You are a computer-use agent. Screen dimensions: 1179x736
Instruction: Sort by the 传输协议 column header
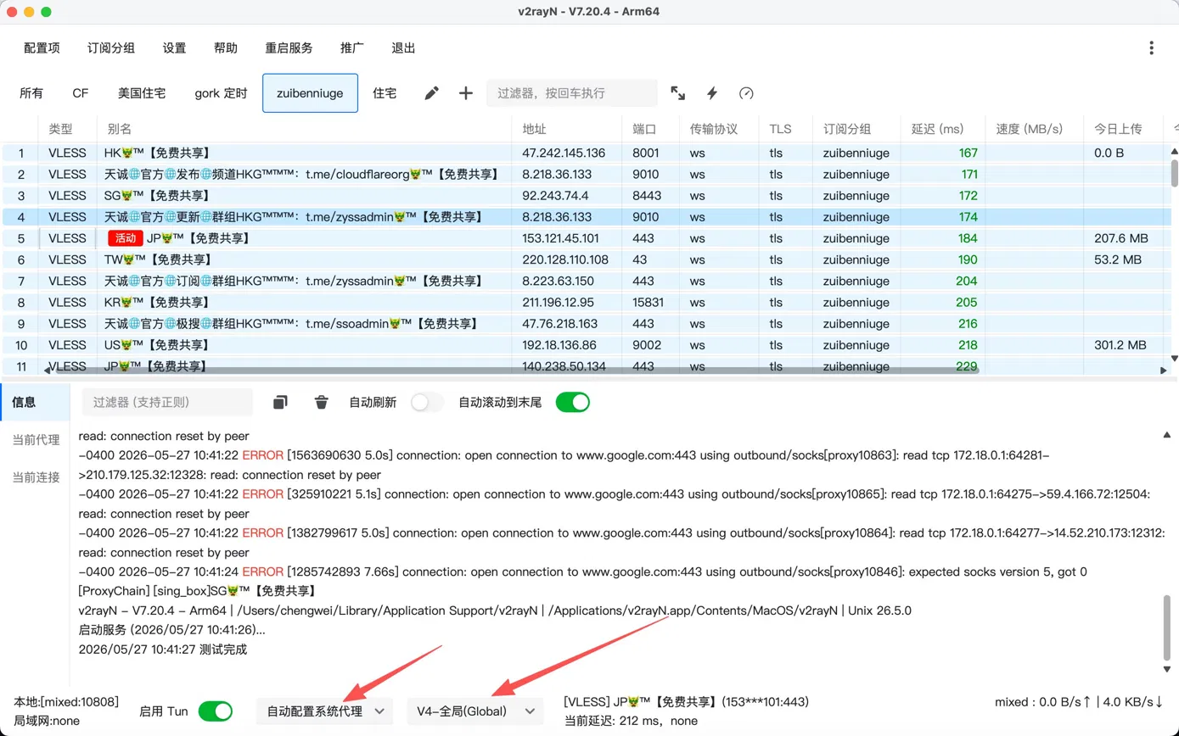pos(719,129)
